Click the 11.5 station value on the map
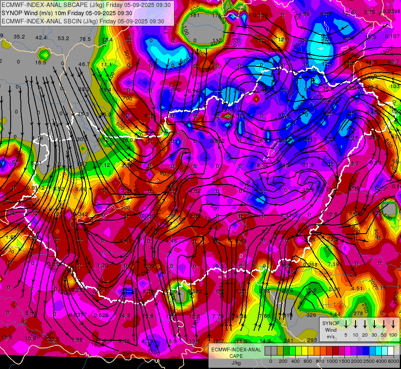This screenshot has width=401, height=369. click(242, 341)
